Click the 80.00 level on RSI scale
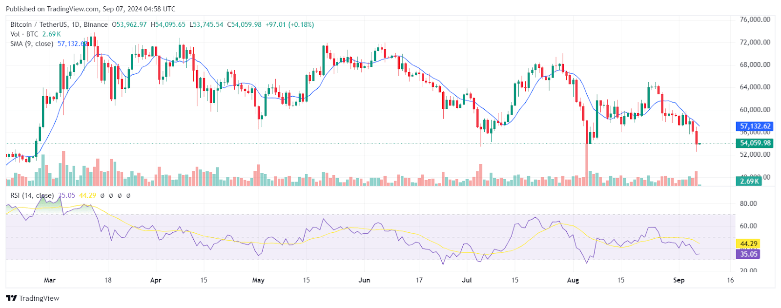This screenshot has width=781, height=308. 748,204
